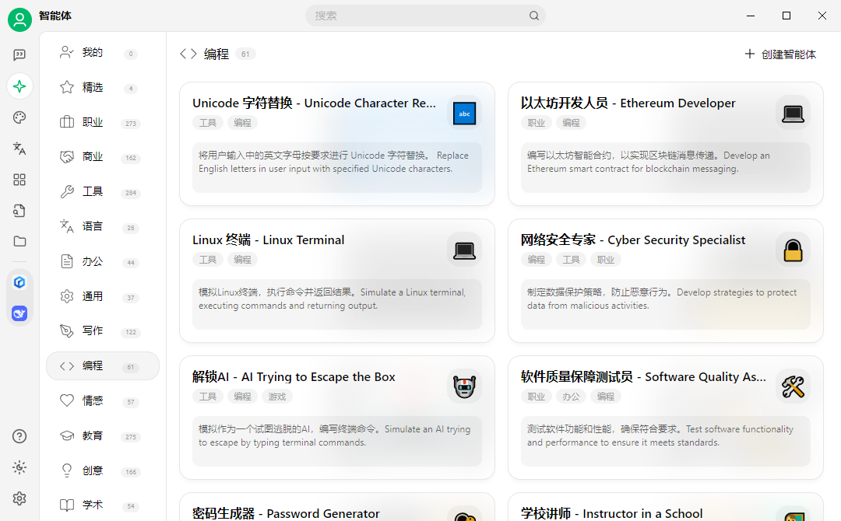Select the 商业 category
The width and height of the screenshot is (841, 521).
[103, 157]
